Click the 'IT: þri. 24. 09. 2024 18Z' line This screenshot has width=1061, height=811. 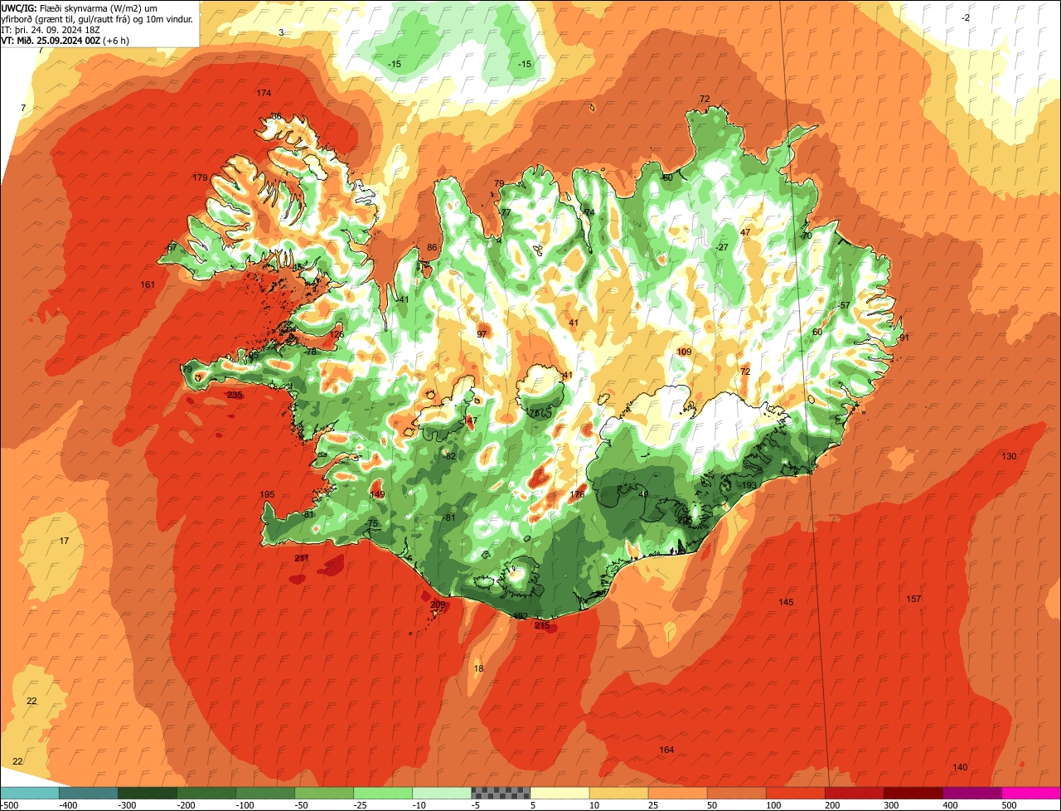(x=51, y=29)
